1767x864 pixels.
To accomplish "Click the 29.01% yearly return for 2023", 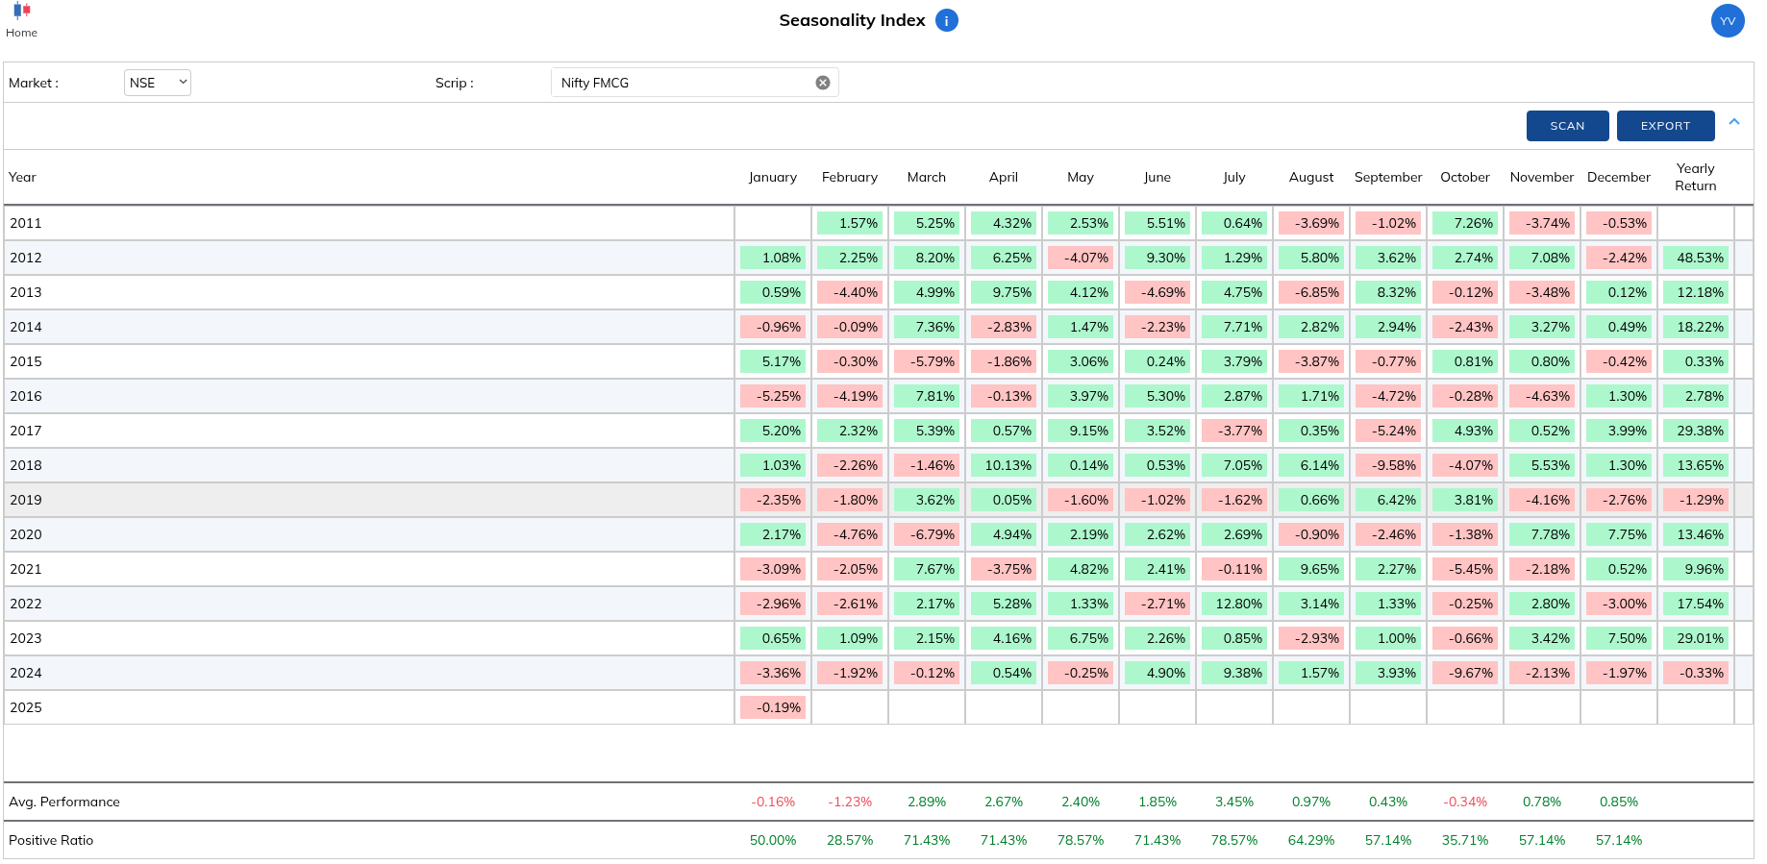I will [x=1696, y=638].
